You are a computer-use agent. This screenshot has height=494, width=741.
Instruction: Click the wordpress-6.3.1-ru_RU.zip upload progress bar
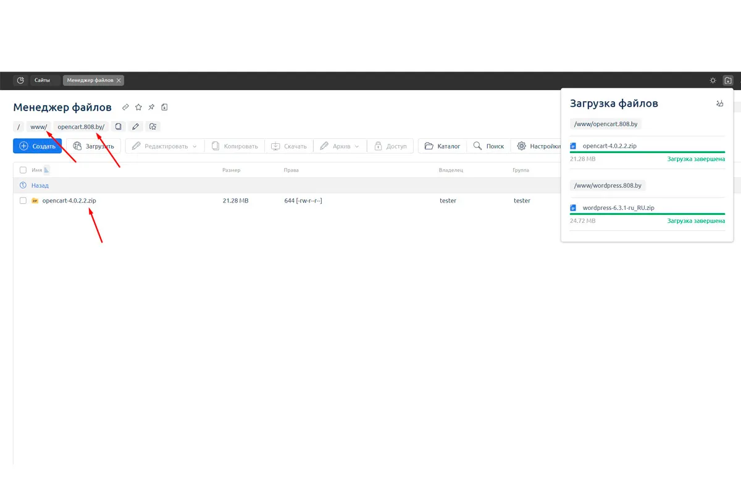[x=647, y=214]
